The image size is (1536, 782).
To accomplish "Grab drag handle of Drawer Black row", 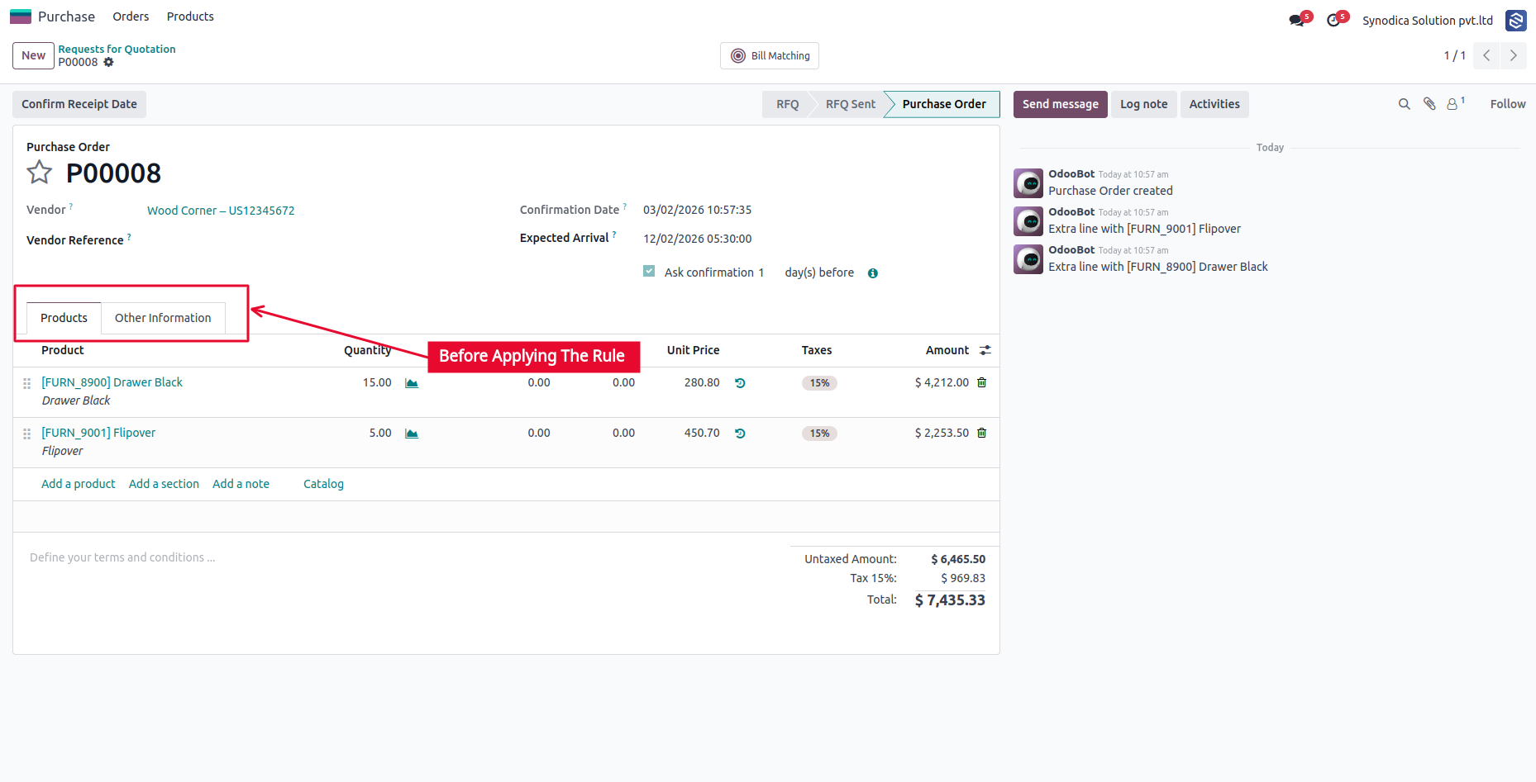I will 27,383.
